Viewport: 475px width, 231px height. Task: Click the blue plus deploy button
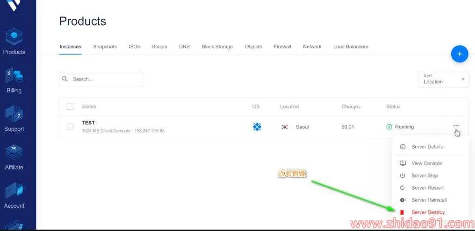pos(460,54)
